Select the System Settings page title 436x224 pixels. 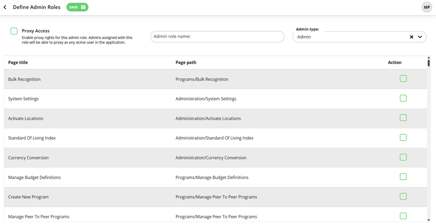(23, 99)
